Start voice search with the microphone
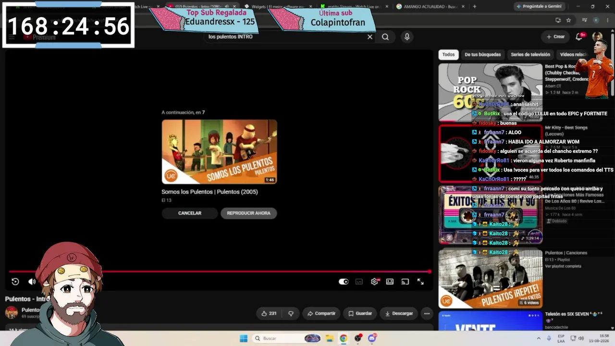 pyautogui.click(x=407, y=37)
